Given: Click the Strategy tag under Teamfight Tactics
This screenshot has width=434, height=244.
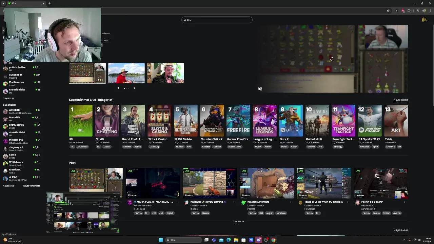Looking at the screenshot, I should (338, 147).
